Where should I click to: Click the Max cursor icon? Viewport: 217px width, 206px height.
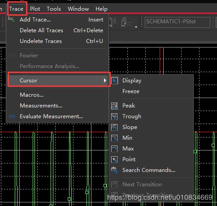[x=114, y=149]
